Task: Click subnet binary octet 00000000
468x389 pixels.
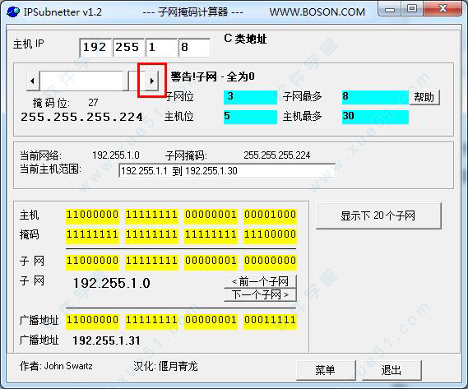Action: click(x=270, y=262)
